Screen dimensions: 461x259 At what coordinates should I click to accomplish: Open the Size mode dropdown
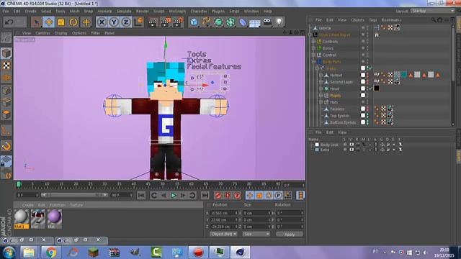(256, 234)
